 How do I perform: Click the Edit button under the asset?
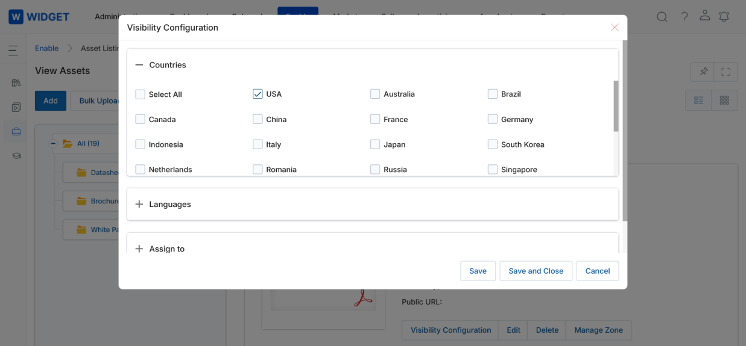[513, 330]
